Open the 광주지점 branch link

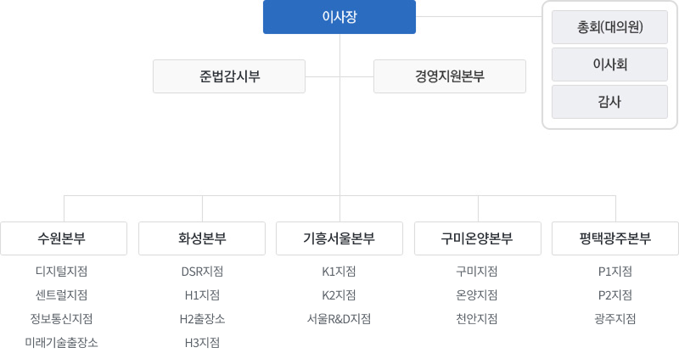(615, 319)
